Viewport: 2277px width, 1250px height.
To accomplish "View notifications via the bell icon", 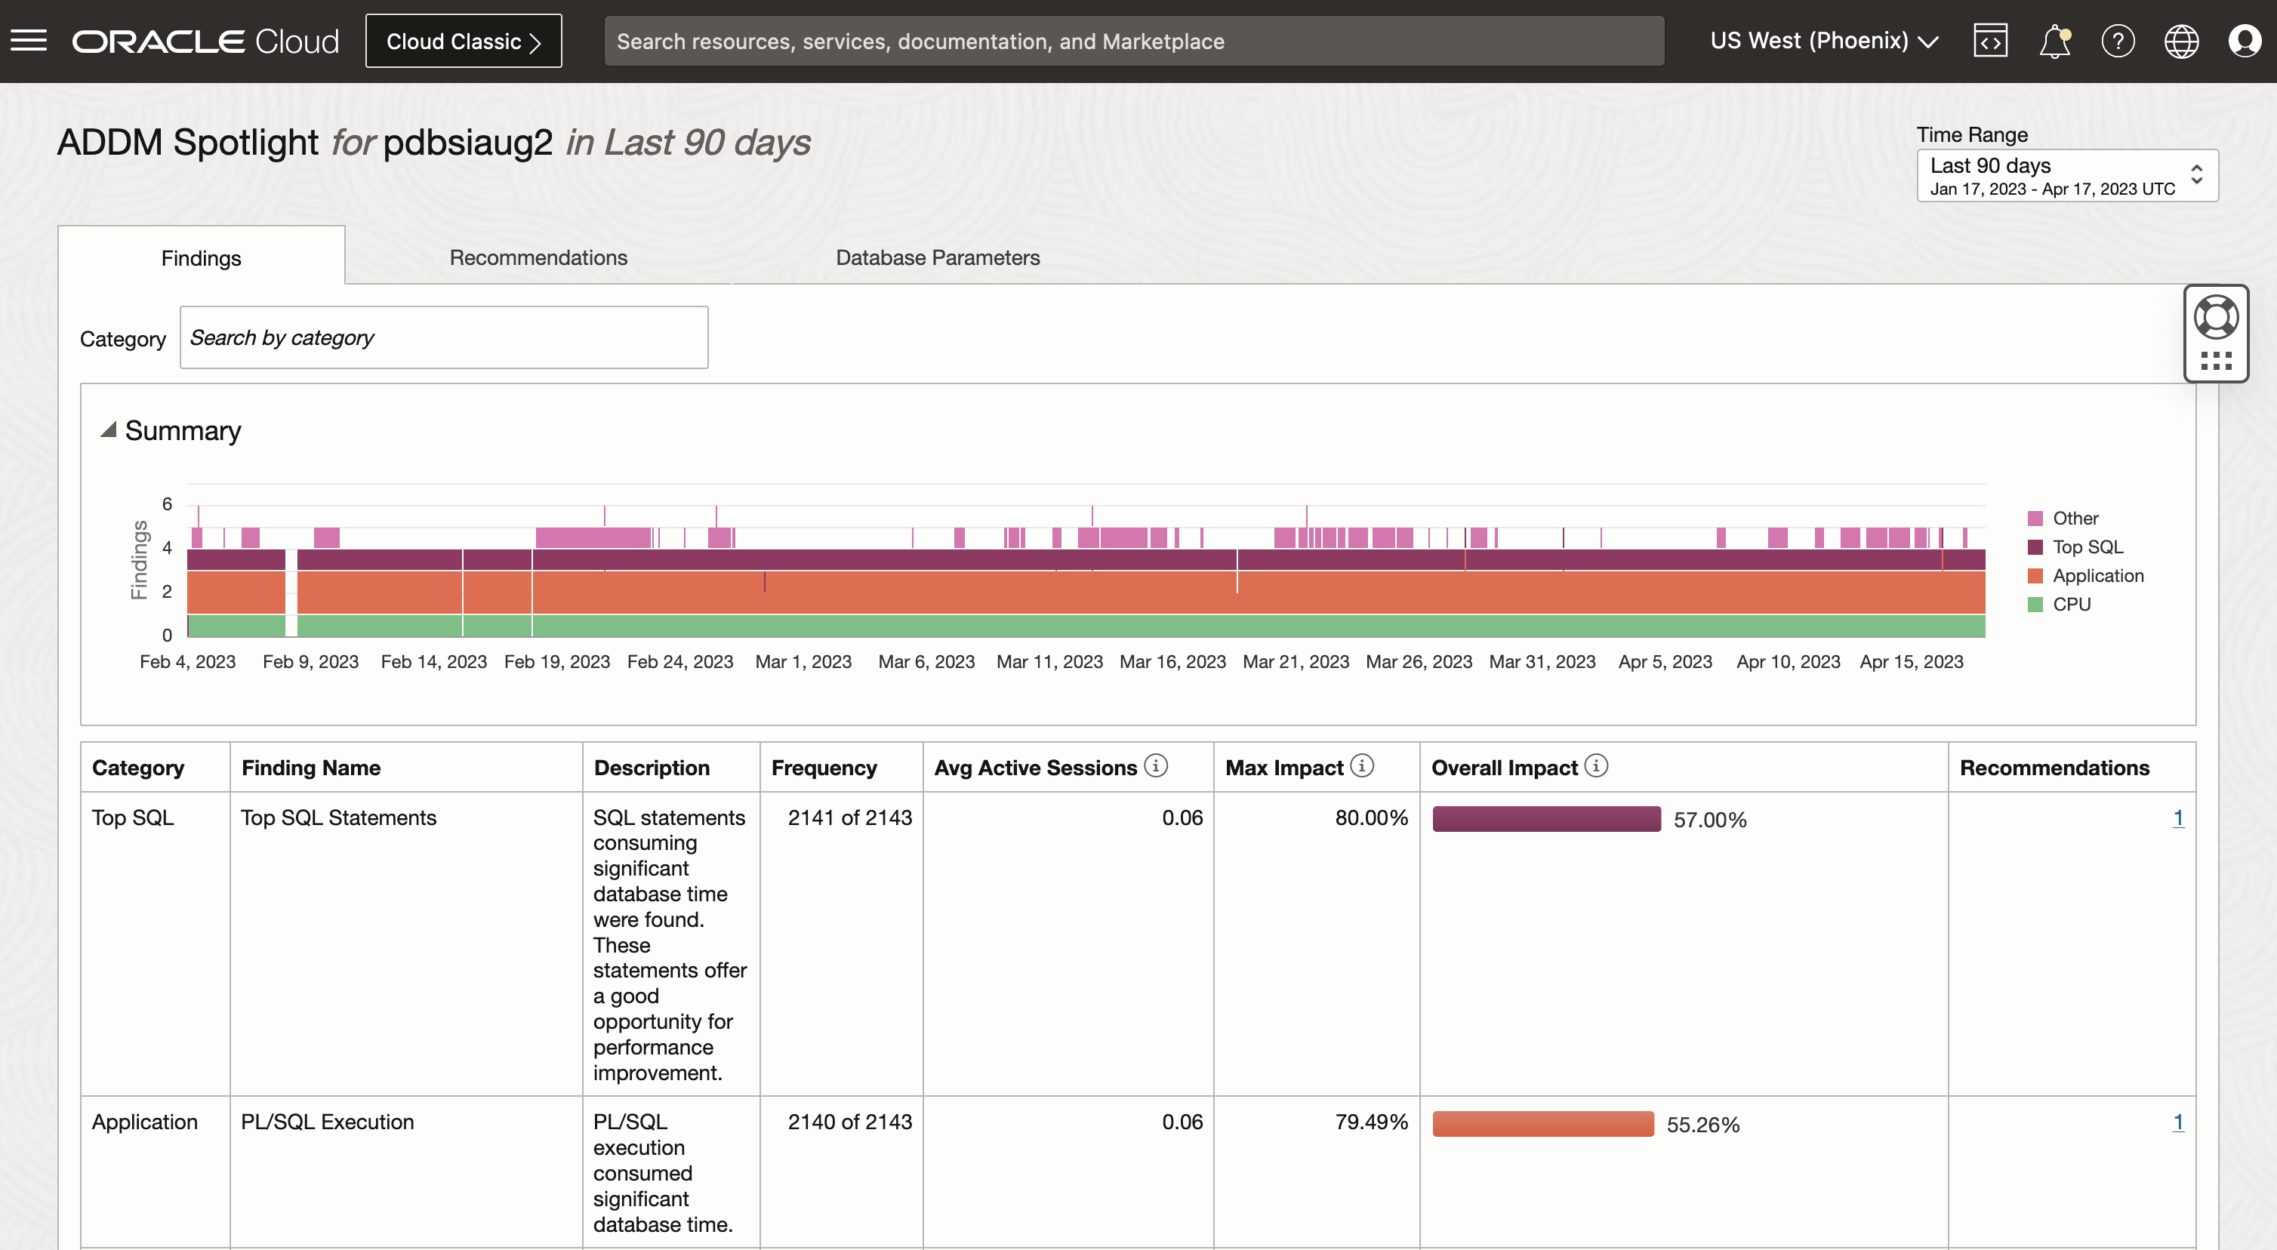I will 2054,41.
